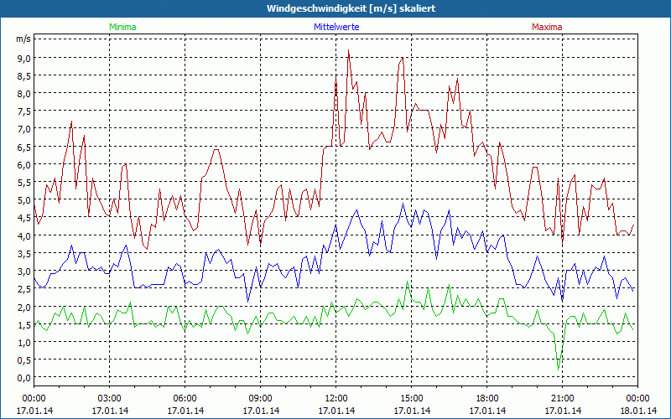Viewport: 671px width, 419px height.
Task: Click the red Maxima legend label
Action: coord(547,27)
